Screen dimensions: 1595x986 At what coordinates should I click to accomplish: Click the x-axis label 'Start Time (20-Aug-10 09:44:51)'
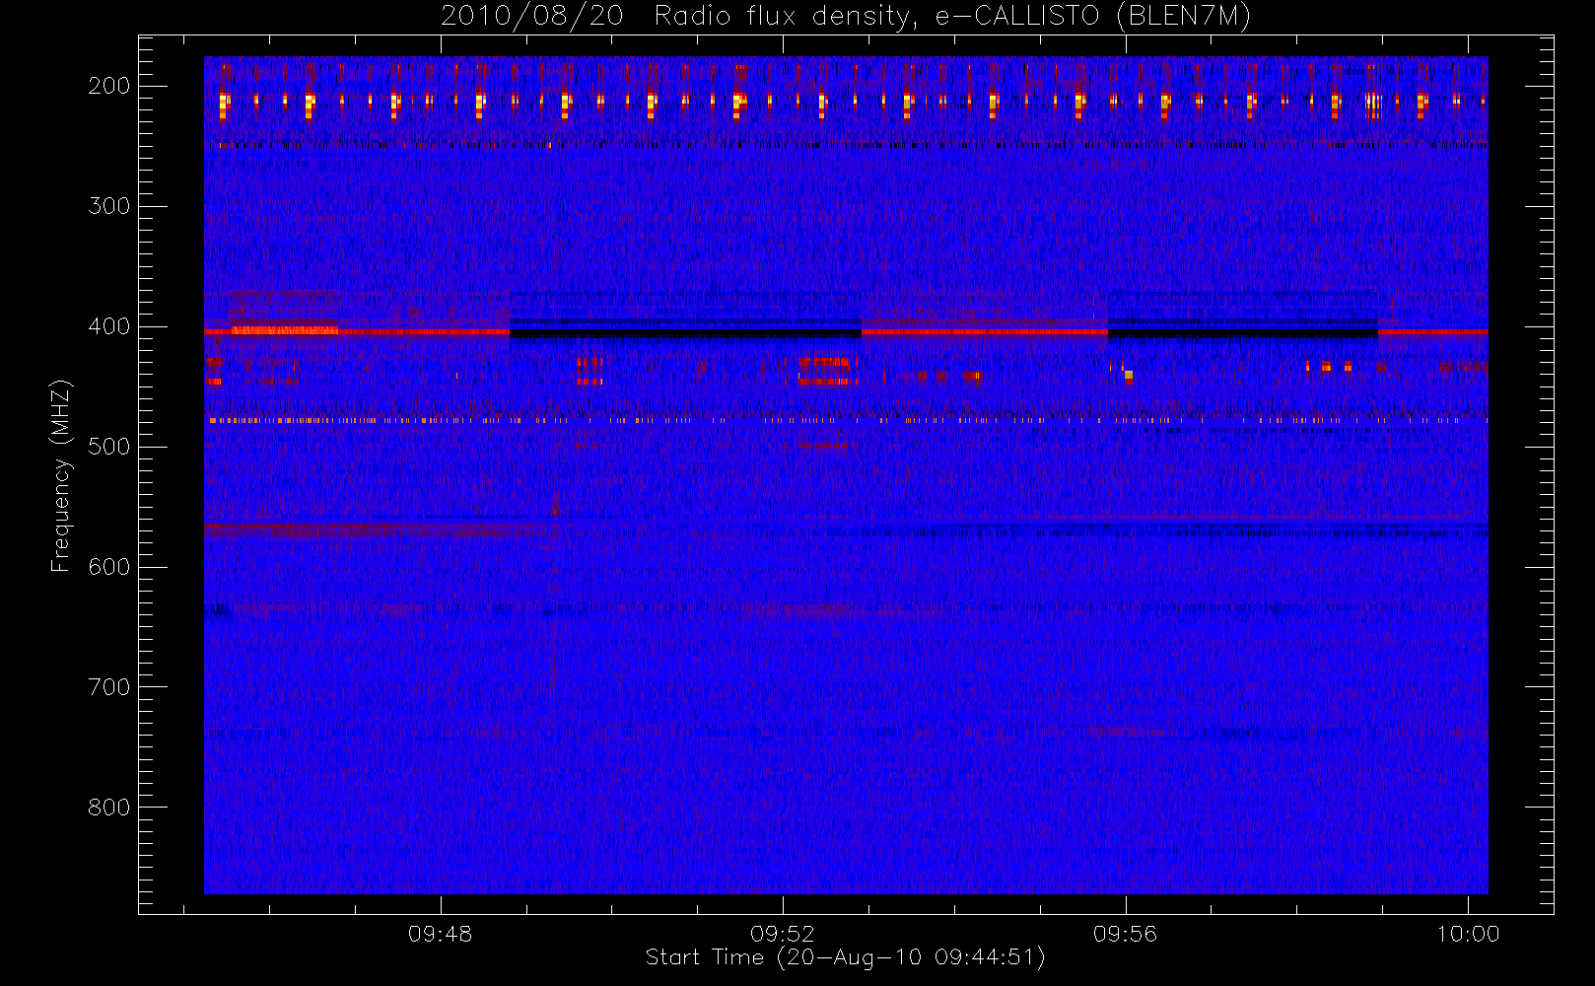[x=845, y=957]
